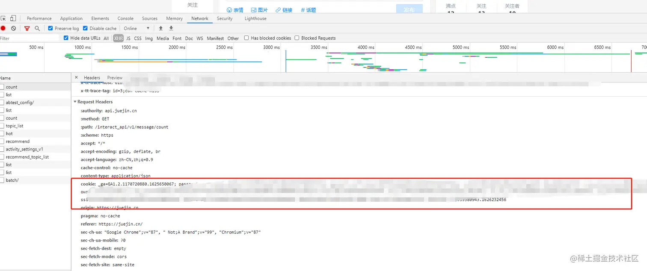Select the batch/ request row
This screenshot has width=647, height=271.
point(36,180)
